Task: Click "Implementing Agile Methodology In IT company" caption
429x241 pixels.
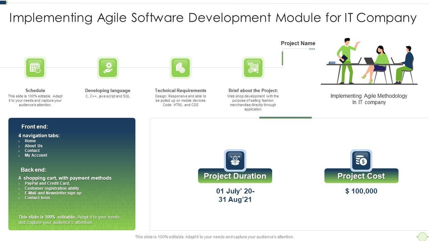Action: click(x=369, y=99)
